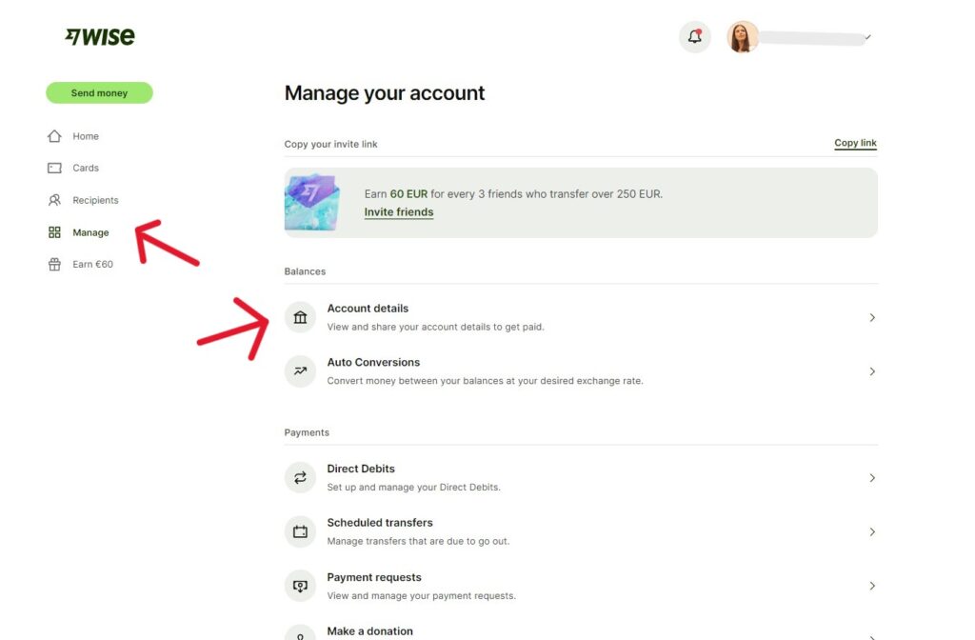Click the referral banner thumbnail image
This screenshot has height=640, width=975.
pos(311,202)
